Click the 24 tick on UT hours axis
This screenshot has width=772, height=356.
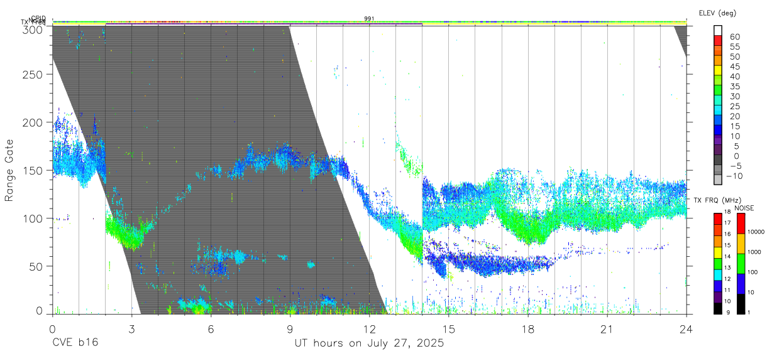click(x=686, y=329)
